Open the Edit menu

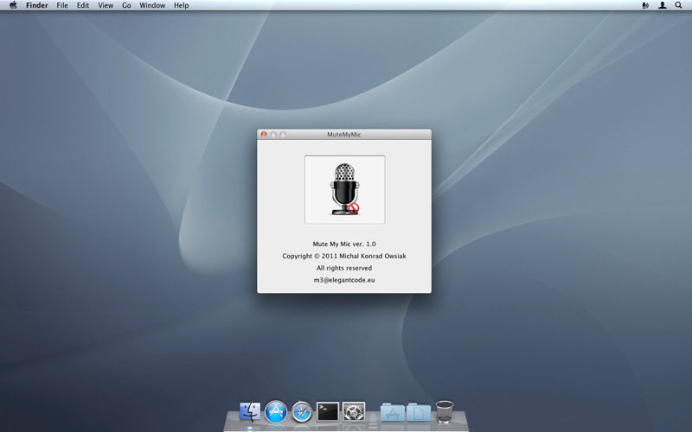pos(83,5)
